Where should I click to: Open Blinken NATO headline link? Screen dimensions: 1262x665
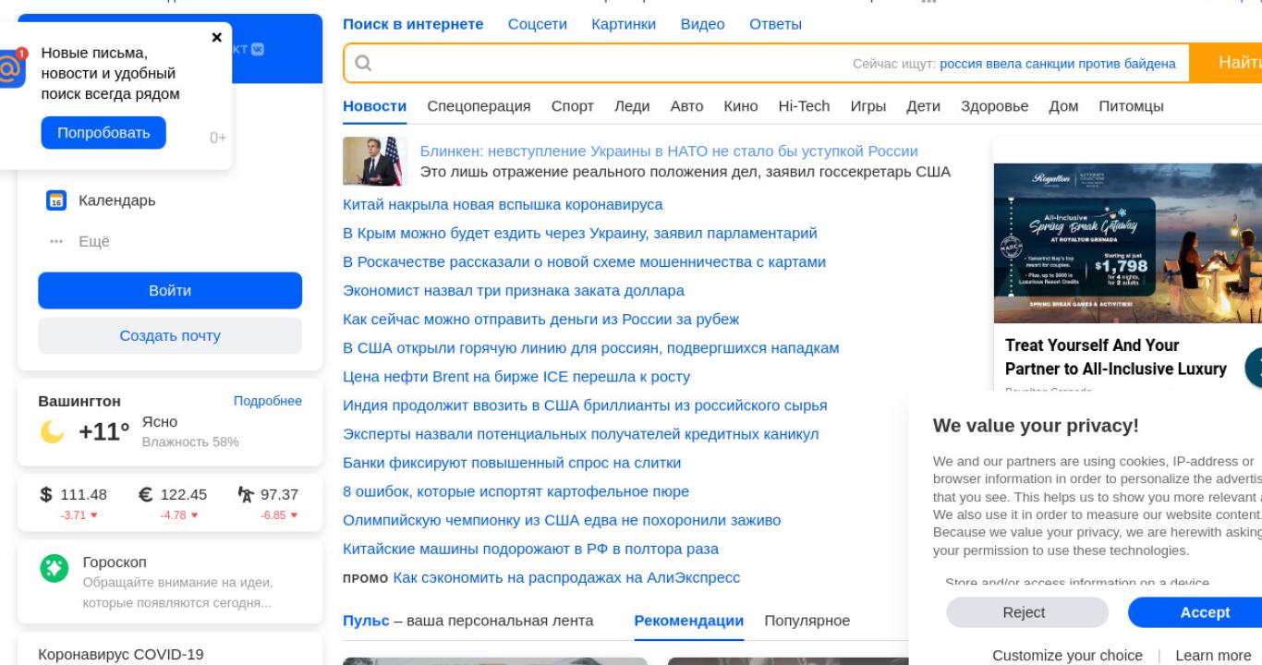[x=669, y=151]
